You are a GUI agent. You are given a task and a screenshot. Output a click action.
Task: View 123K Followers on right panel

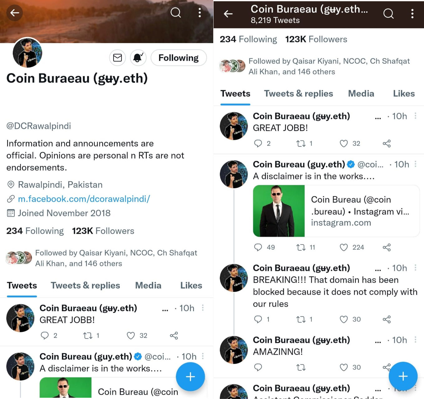316,39
